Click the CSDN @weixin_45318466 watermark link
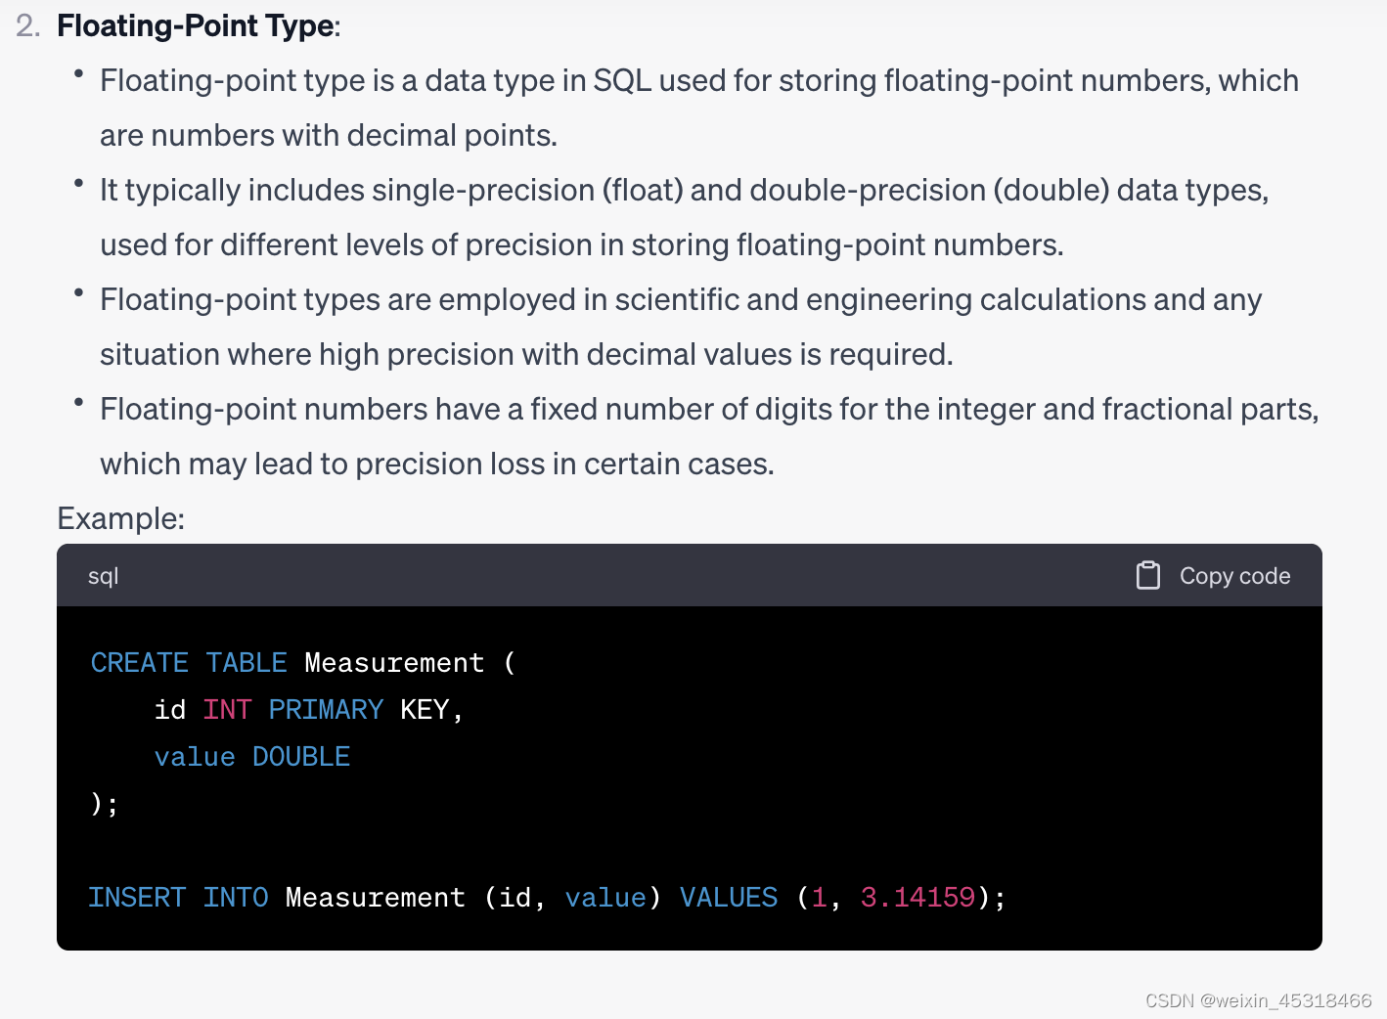 (1258, 1001)
